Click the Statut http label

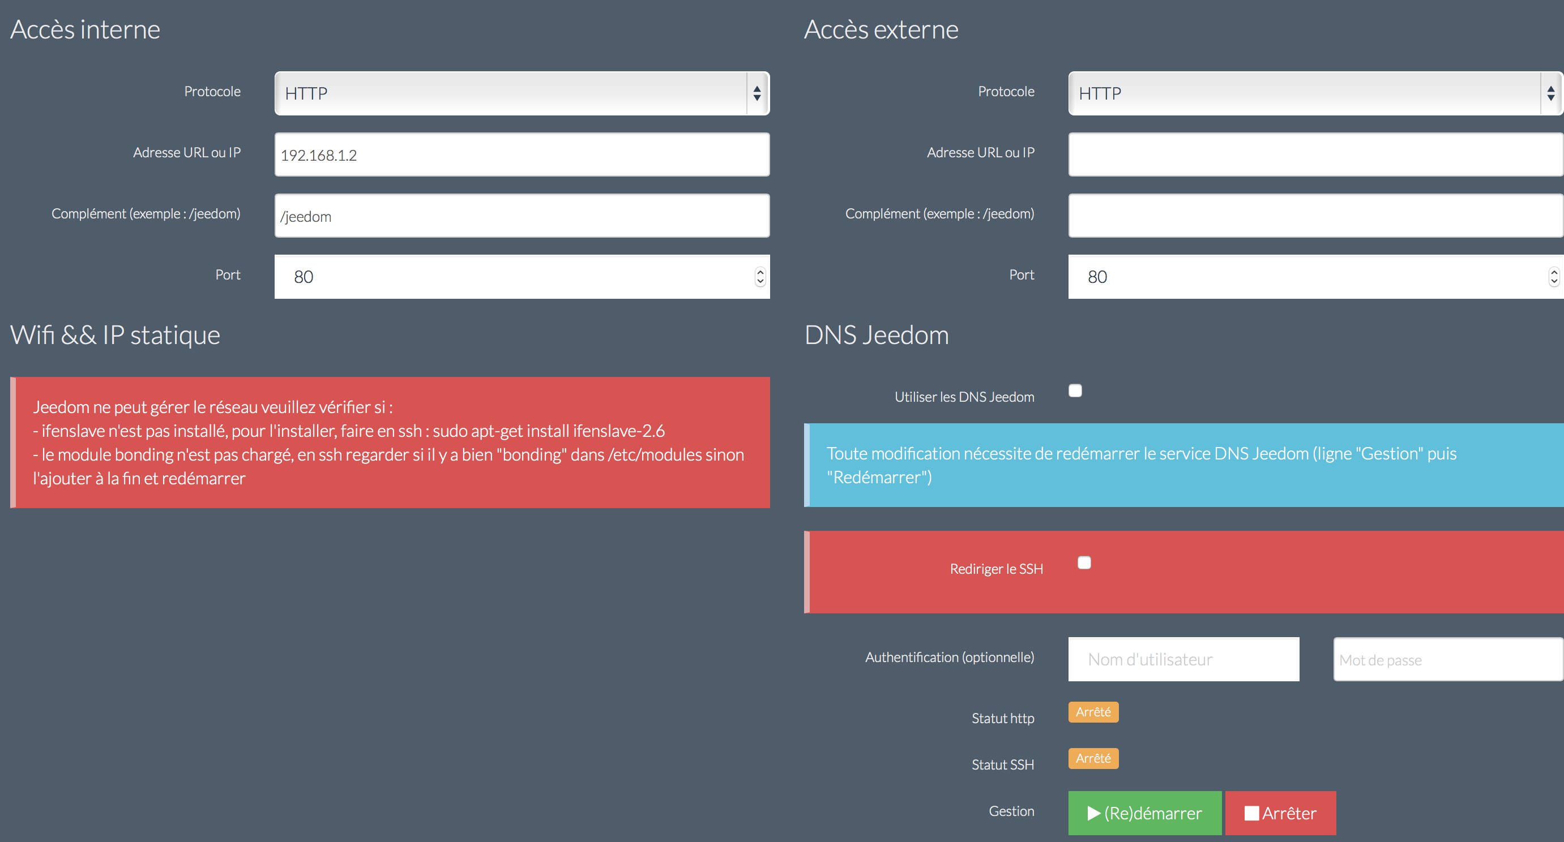click(1003, 718)
